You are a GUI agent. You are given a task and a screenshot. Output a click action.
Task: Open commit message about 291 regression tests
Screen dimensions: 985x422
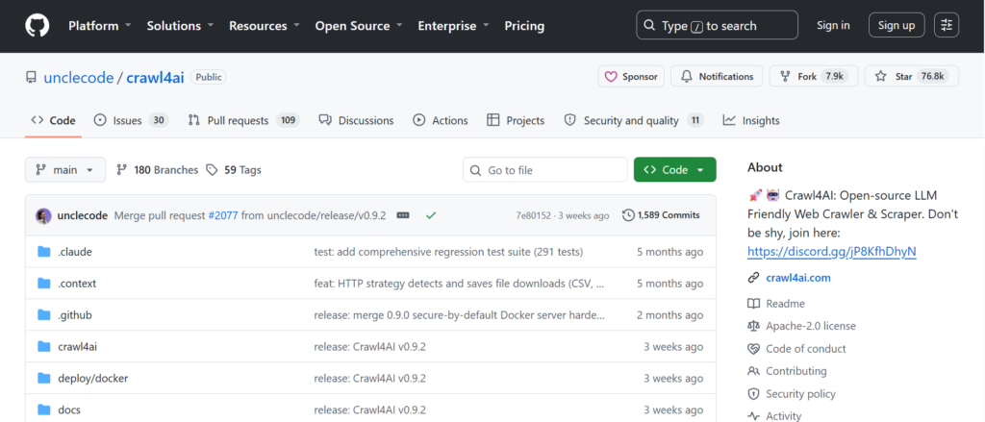click(448, 252)
